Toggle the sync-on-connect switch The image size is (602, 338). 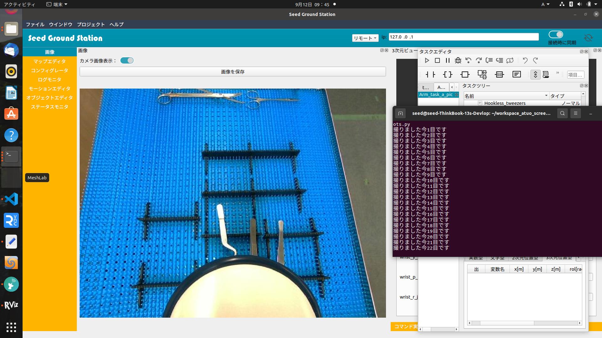click(x=556, y=34)
